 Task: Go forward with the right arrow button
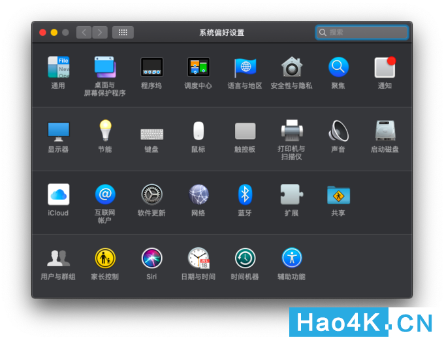click(100, 32)
